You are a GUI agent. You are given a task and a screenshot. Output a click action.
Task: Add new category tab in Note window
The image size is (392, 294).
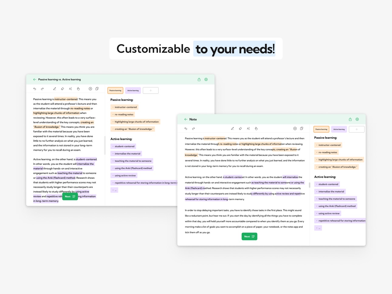pos(357,129)
